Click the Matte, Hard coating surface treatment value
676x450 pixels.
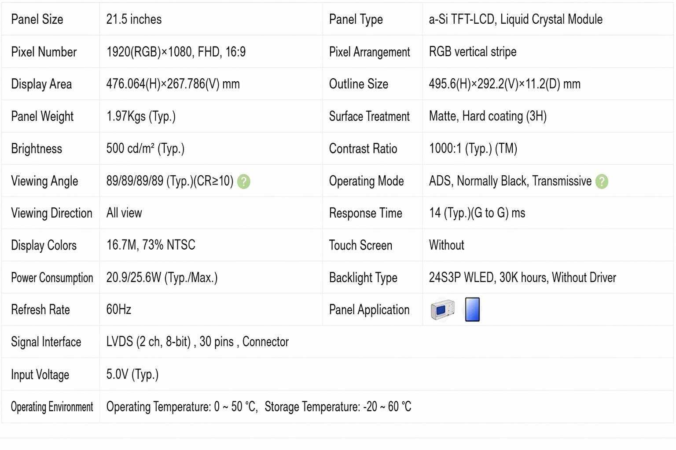(488, 116)
